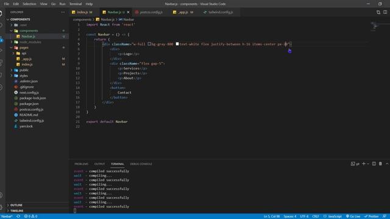Open yarn.lock file
390x219 pixels.
(26, 126)
